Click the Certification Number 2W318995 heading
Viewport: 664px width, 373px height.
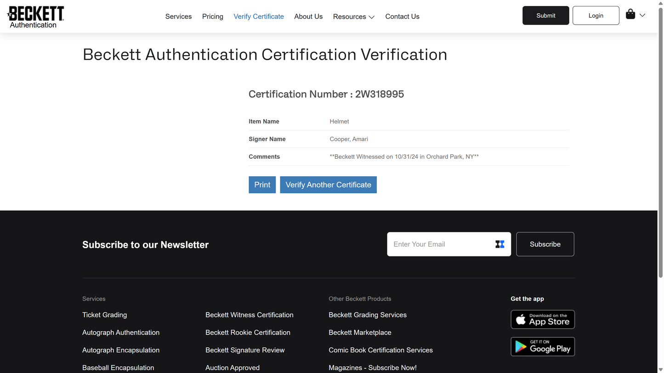click(x=326, y=94)
